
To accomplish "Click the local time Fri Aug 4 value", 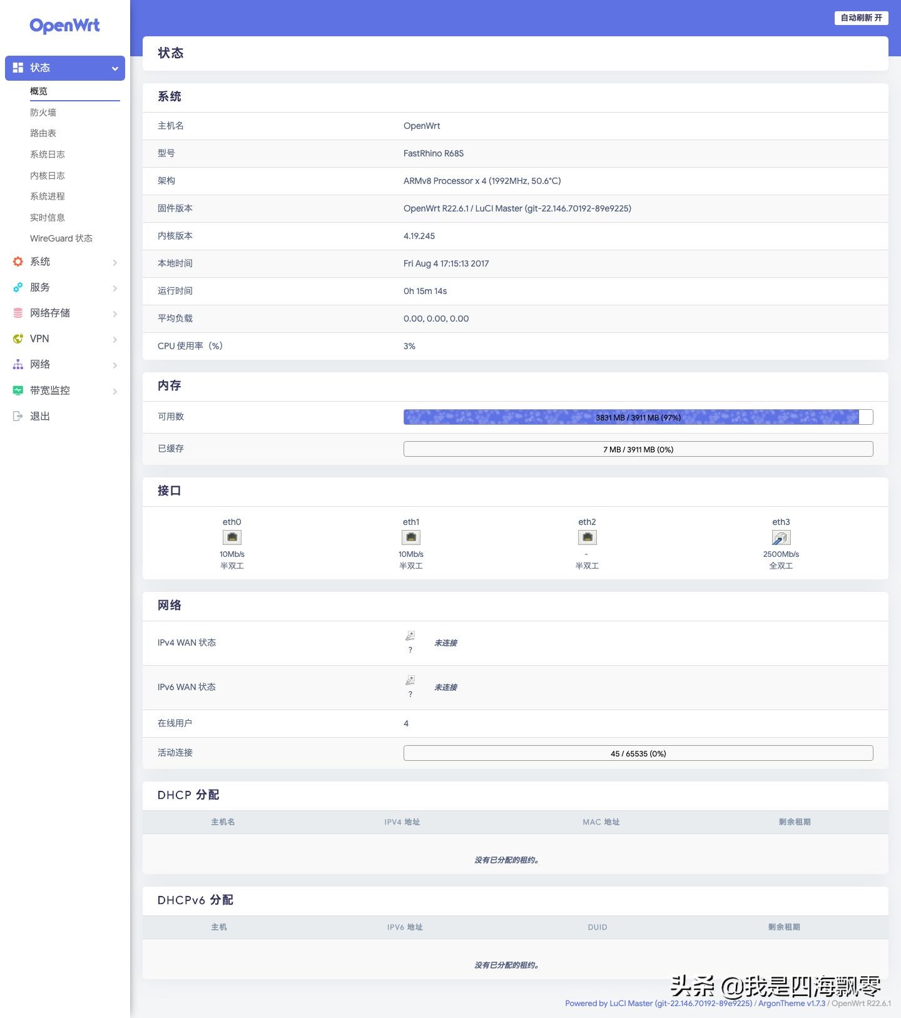I will coord(446,263).
